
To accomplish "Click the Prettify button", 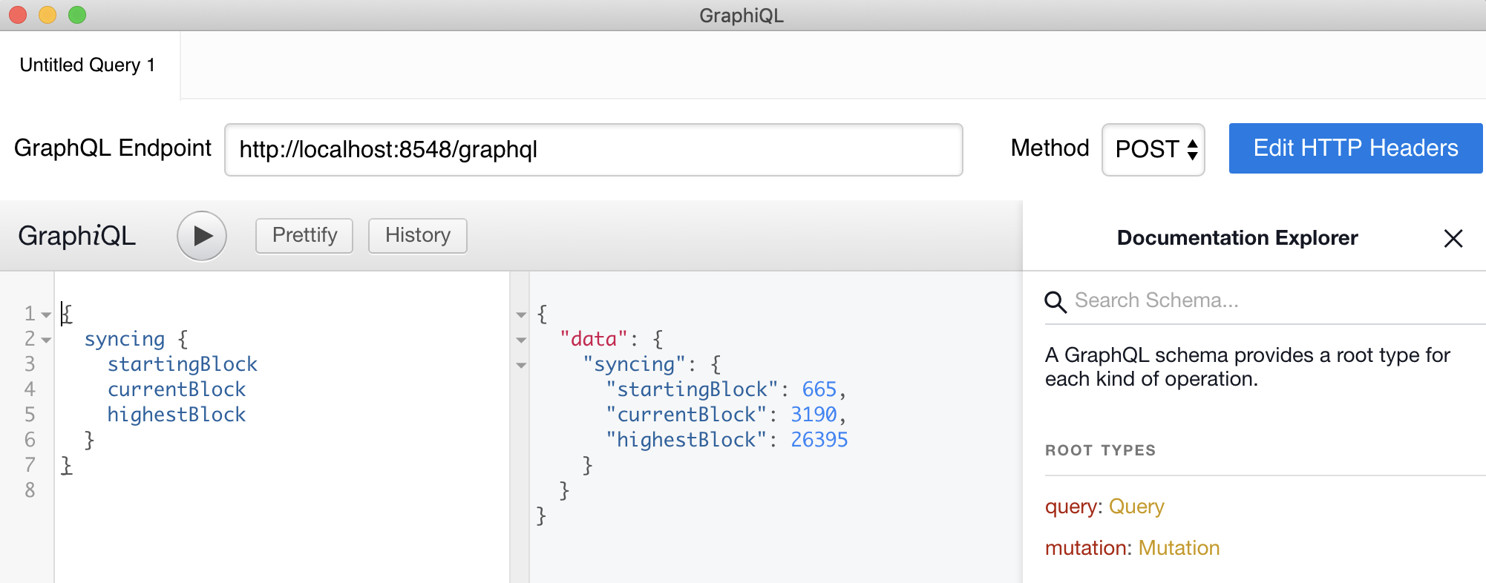I will point(304,236).
